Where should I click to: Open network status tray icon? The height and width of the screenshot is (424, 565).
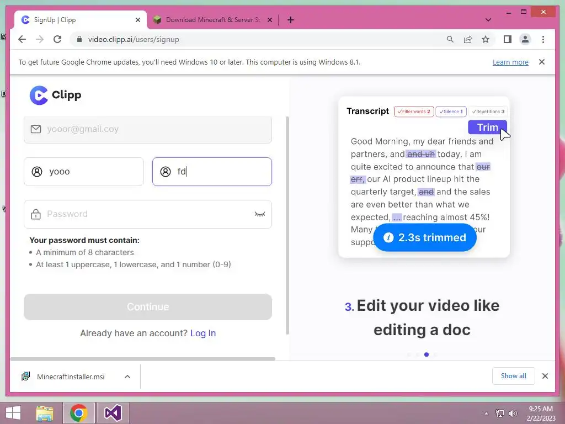(500, 413)
